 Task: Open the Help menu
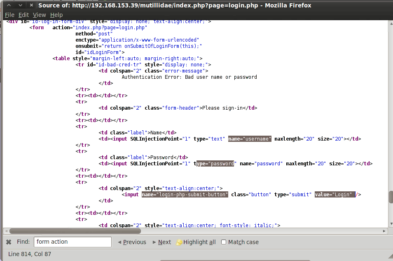[56, 15]
